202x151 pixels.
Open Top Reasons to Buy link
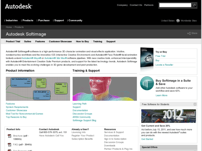pos(16,117)
